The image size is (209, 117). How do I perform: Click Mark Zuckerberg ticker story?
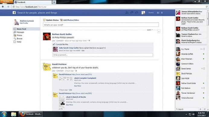tap(191, 41)
